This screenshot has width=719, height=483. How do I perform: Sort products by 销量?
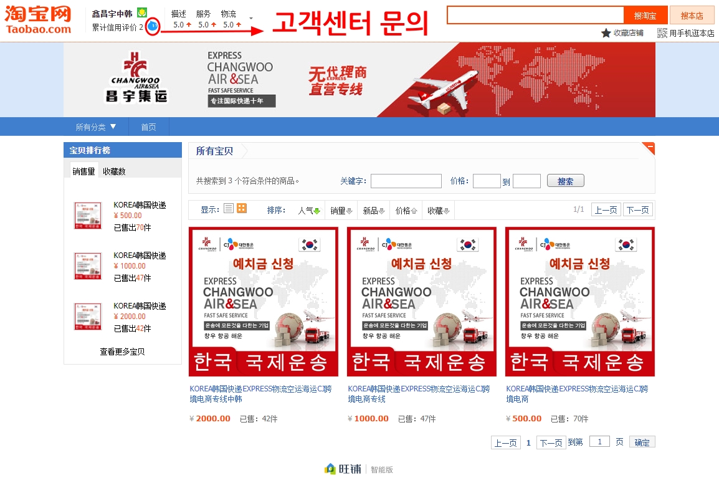click(x=341, y=211)
